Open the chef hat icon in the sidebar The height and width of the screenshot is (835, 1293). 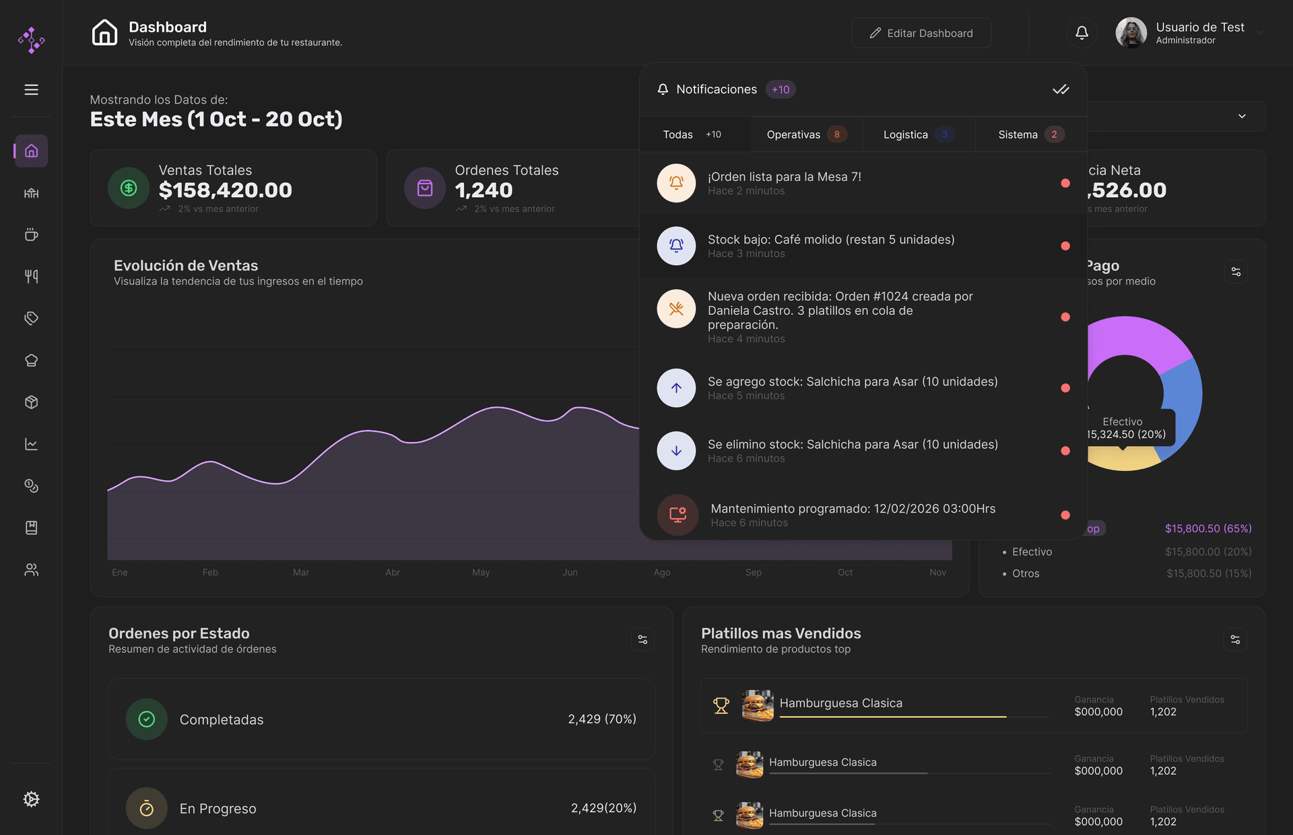pos(31,360)
